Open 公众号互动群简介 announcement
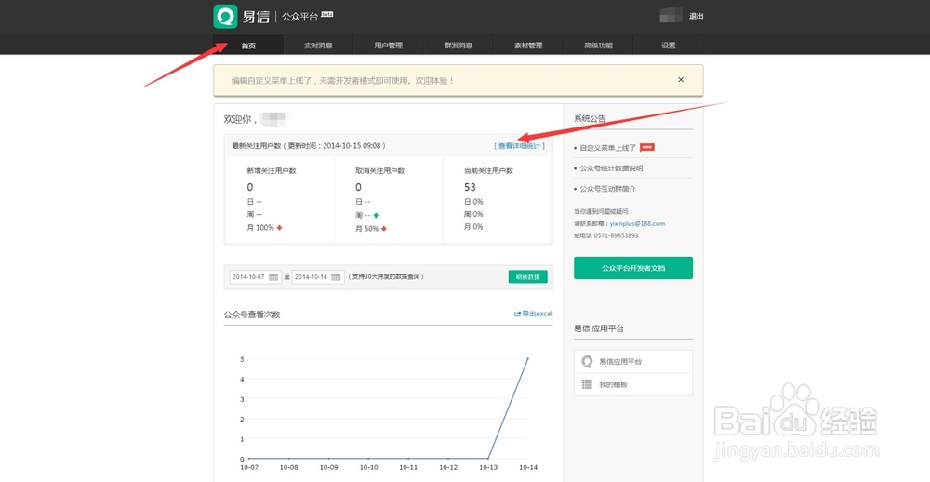The image size is (930, 482). [608, 189]
